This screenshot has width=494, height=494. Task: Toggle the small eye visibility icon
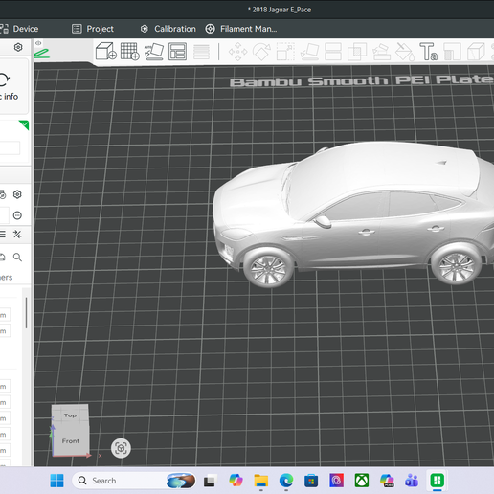click(x=38, y=43)
